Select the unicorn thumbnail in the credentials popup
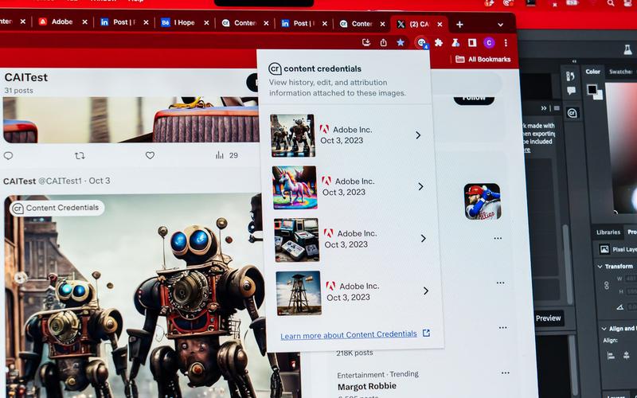 pos(295,187)
